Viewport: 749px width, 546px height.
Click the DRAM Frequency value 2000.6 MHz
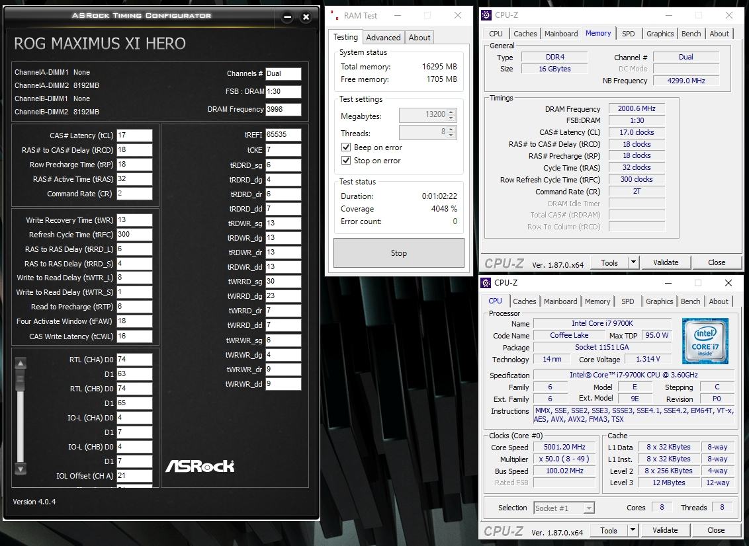coord(637,109)
